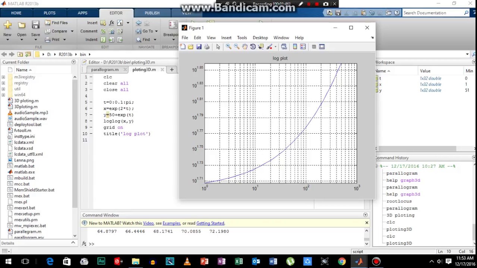Image resolution: width=477 pixels, height=268 pixels.
Task: Toggle the Insert Colorbar button
Action: [x=295, y=47]
